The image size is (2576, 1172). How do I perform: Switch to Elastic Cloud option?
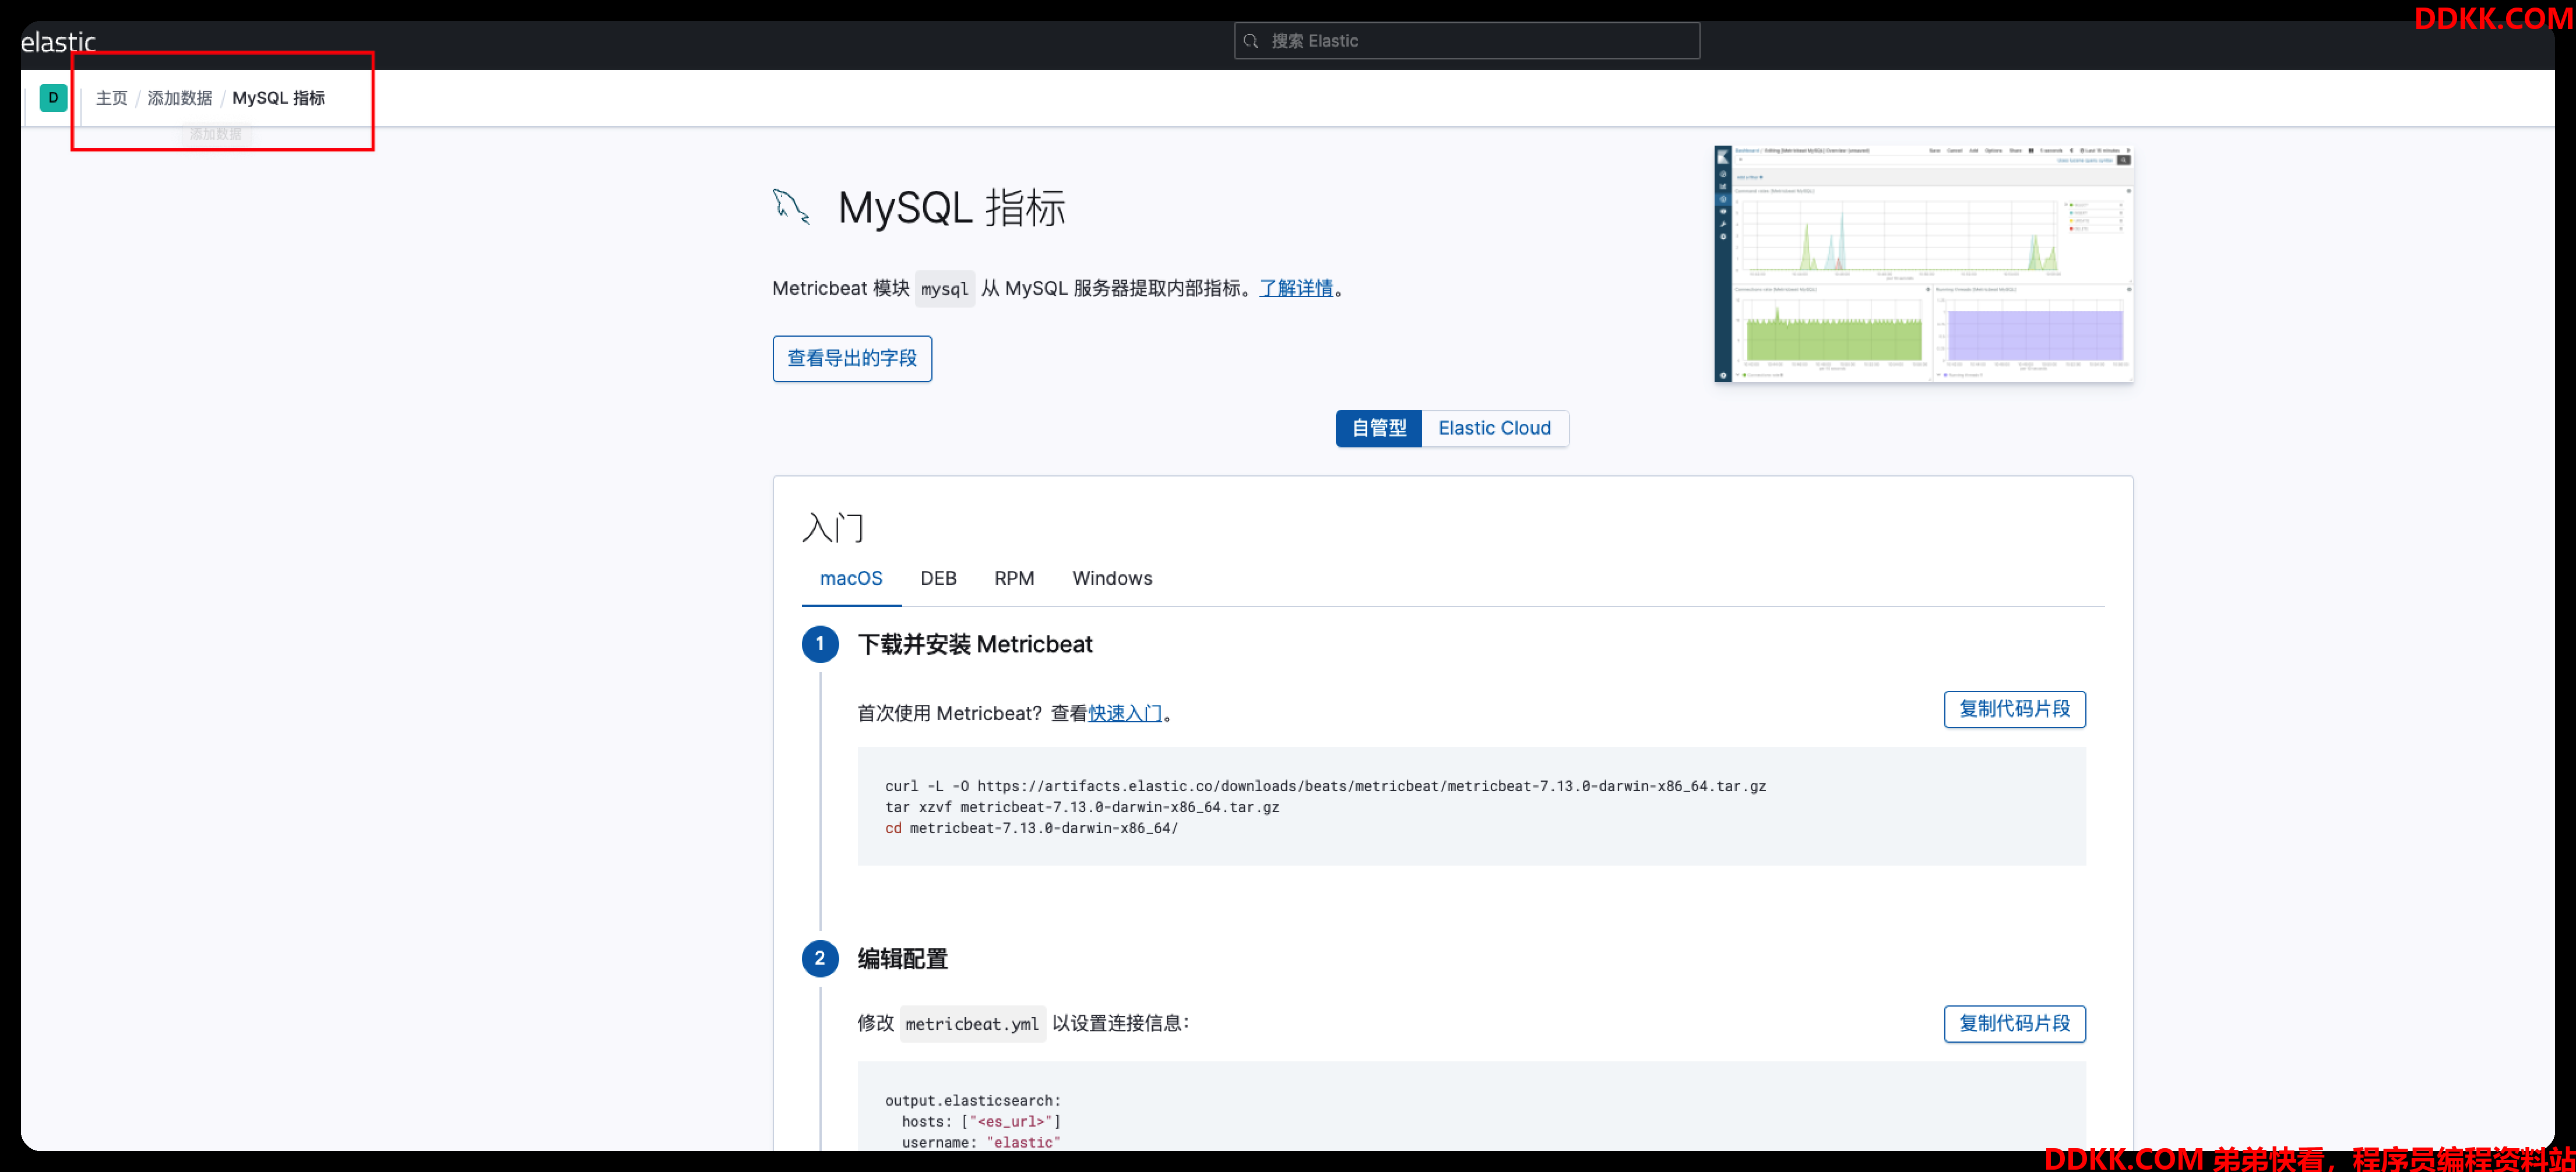tap(1495, 429)
